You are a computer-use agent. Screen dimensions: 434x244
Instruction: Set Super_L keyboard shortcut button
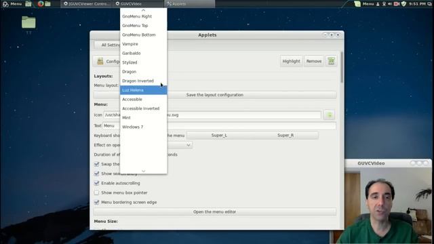(219, 136)
